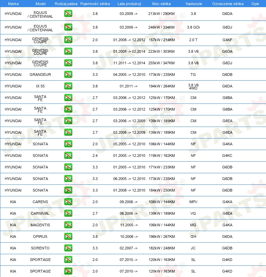Click the petrol icon in Kia Opirus row

coord(68,237)
